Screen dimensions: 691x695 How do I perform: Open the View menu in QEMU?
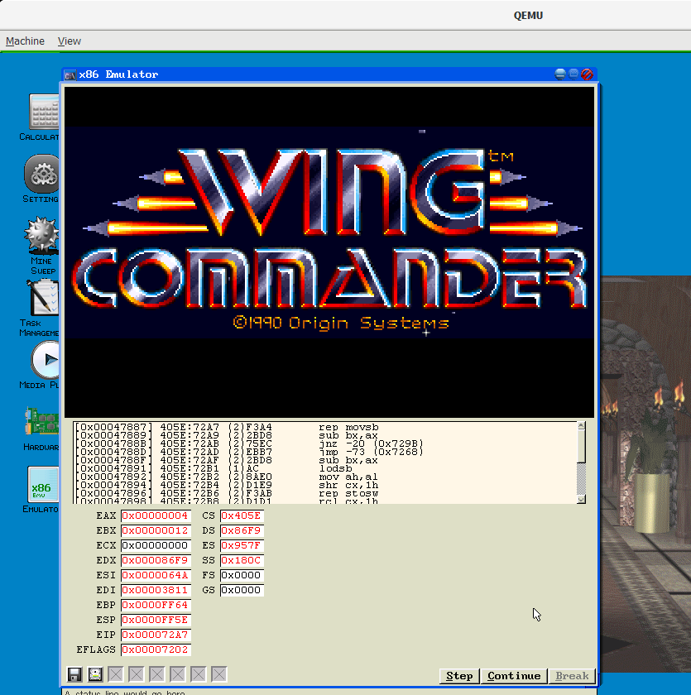[70, 41]
